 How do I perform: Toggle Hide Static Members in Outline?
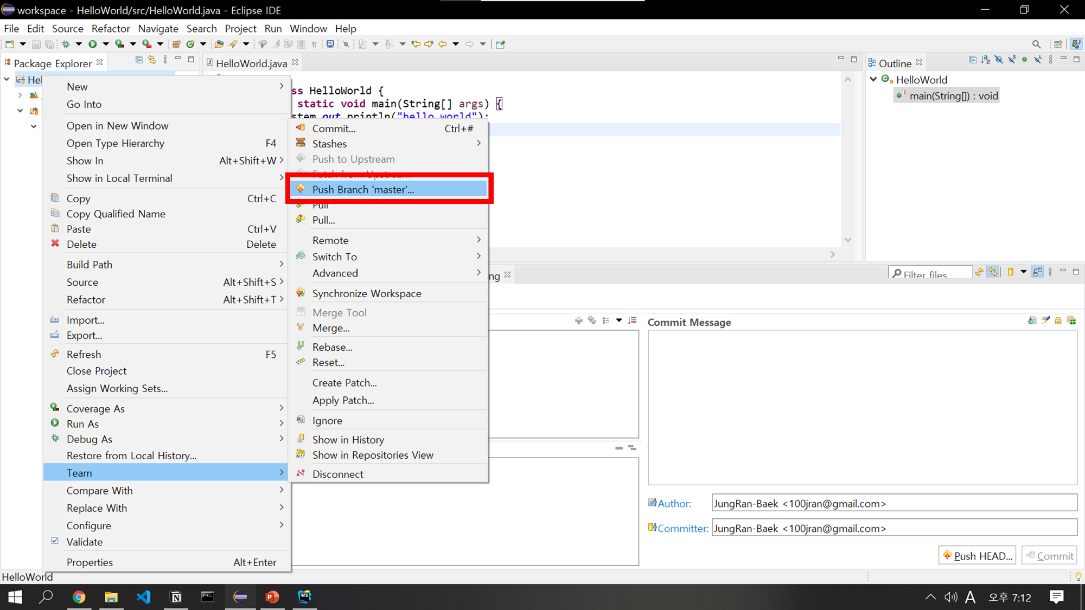pyautogui.click(x=1012, y=60)
